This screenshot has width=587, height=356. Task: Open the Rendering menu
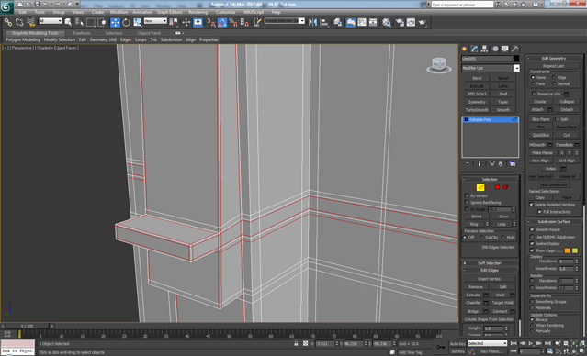(198, 12)
